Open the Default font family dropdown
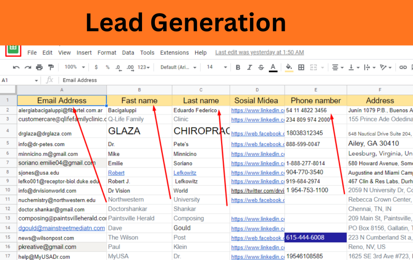 (x=177, y=67)
